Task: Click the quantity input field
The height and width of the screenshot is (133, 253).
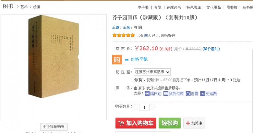Action: point(144,107)
